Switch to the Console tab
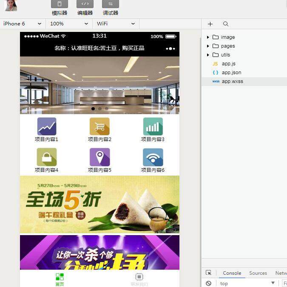The width and height of the screenshot is (287, 287). (232, 273)
